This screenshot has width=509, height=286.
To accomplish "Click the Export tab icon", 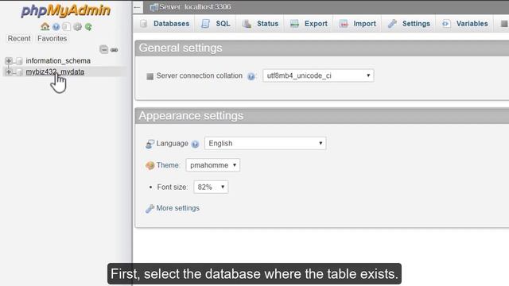I will point(294,24).
